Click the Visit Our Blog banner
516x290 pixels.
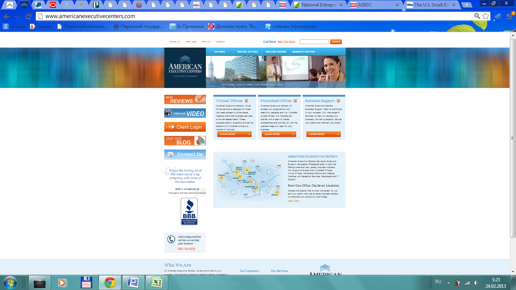[x=185, y=140]
